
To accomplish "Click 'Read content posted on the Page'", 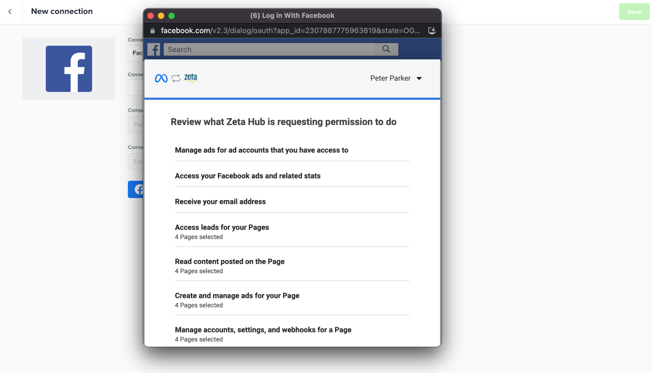I will click(x=229, y=262).
